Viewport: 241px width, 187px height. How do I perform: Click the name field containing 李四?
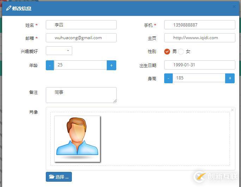coord(81,25)
